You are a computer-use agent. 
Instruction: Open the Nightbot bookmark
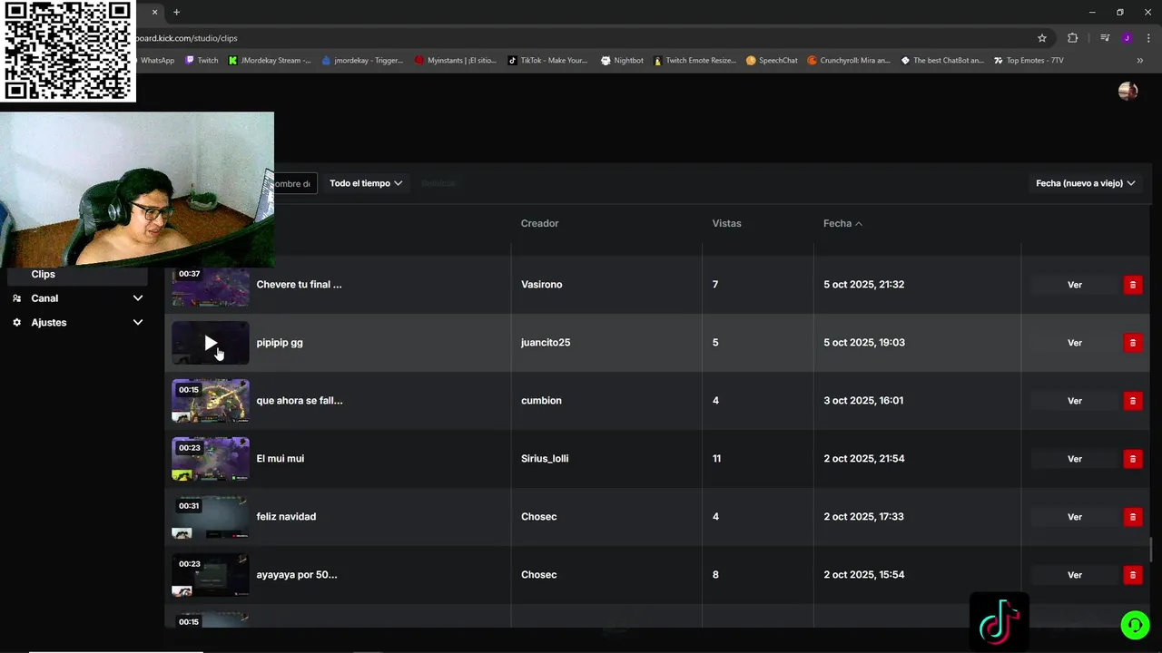(622, 61)
